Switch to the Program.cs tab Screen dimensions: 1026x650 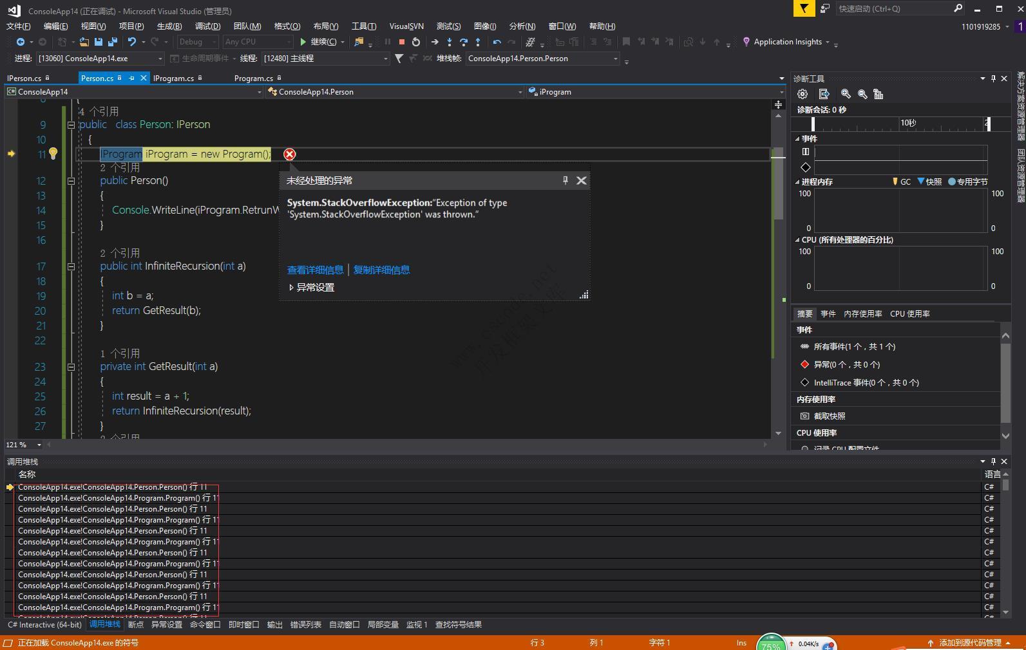(x=253, y=79)
